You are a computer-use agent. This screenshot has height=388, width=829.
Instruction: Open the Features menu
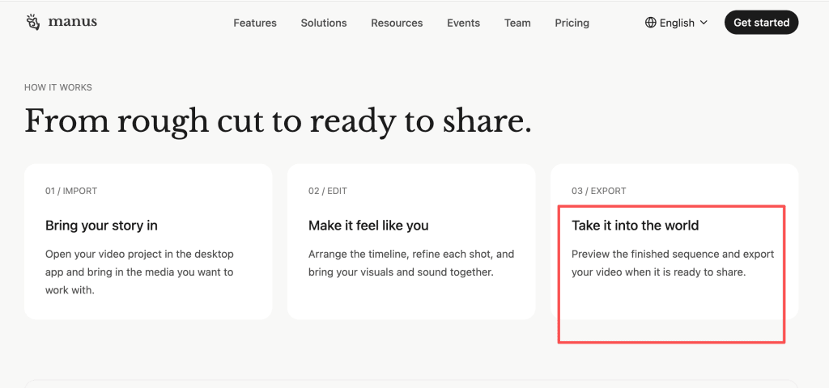pos(255,23)
